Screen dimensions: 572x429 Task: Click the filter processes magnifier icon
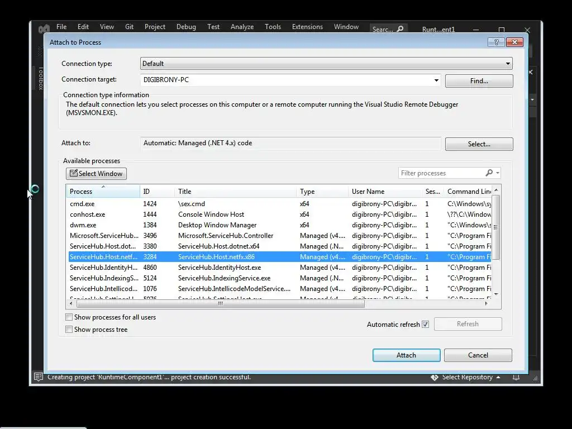pos(489,173)
